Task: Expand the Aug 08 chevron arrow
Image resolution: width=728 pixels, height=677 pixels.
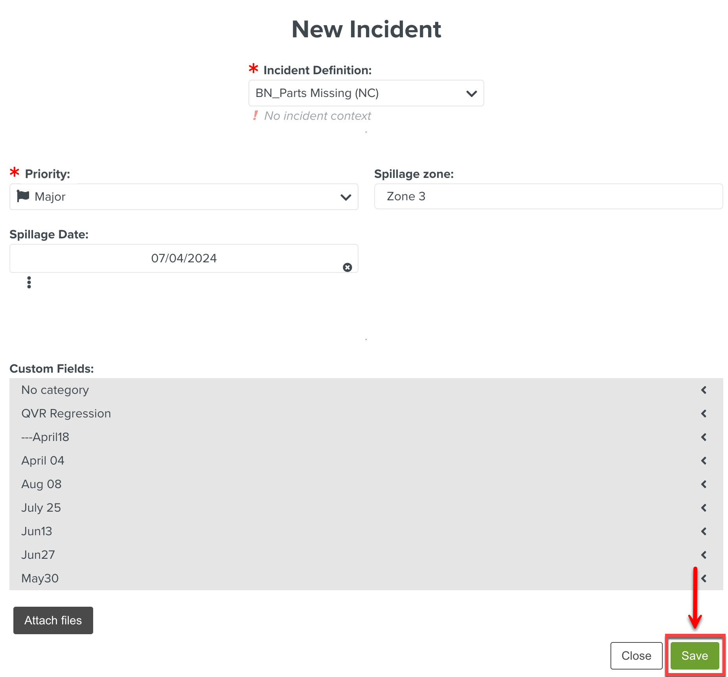Action: tap(704, 484)
